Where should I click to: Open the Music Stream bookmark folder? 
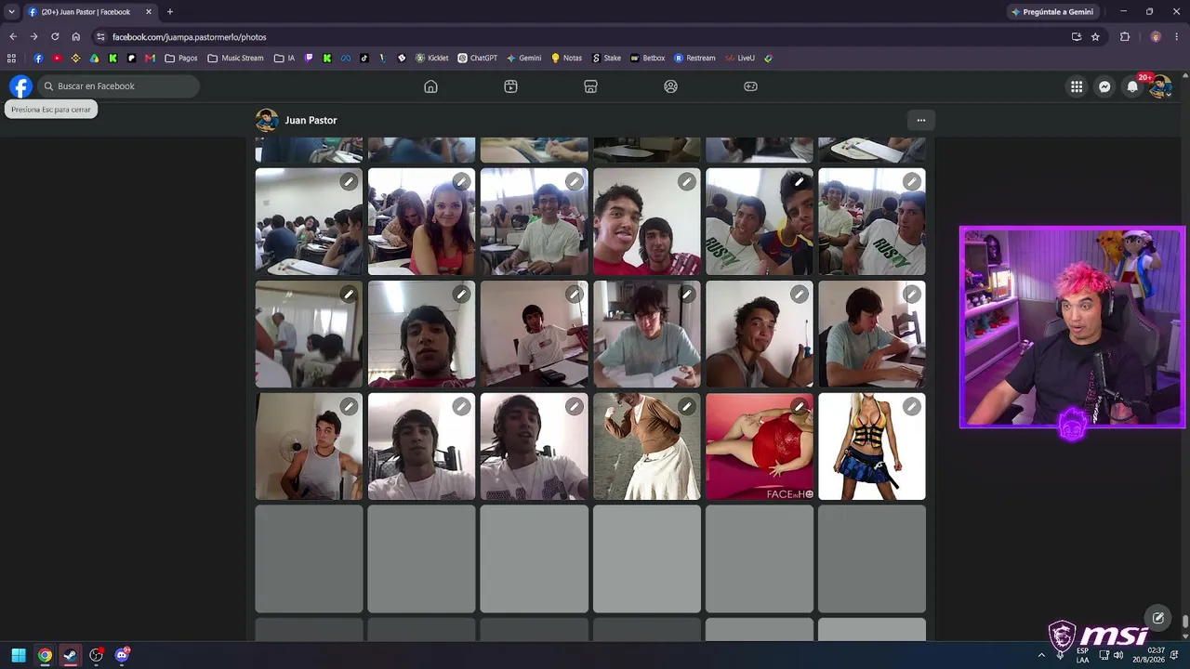pyautogui.click(x=236, y=58)
